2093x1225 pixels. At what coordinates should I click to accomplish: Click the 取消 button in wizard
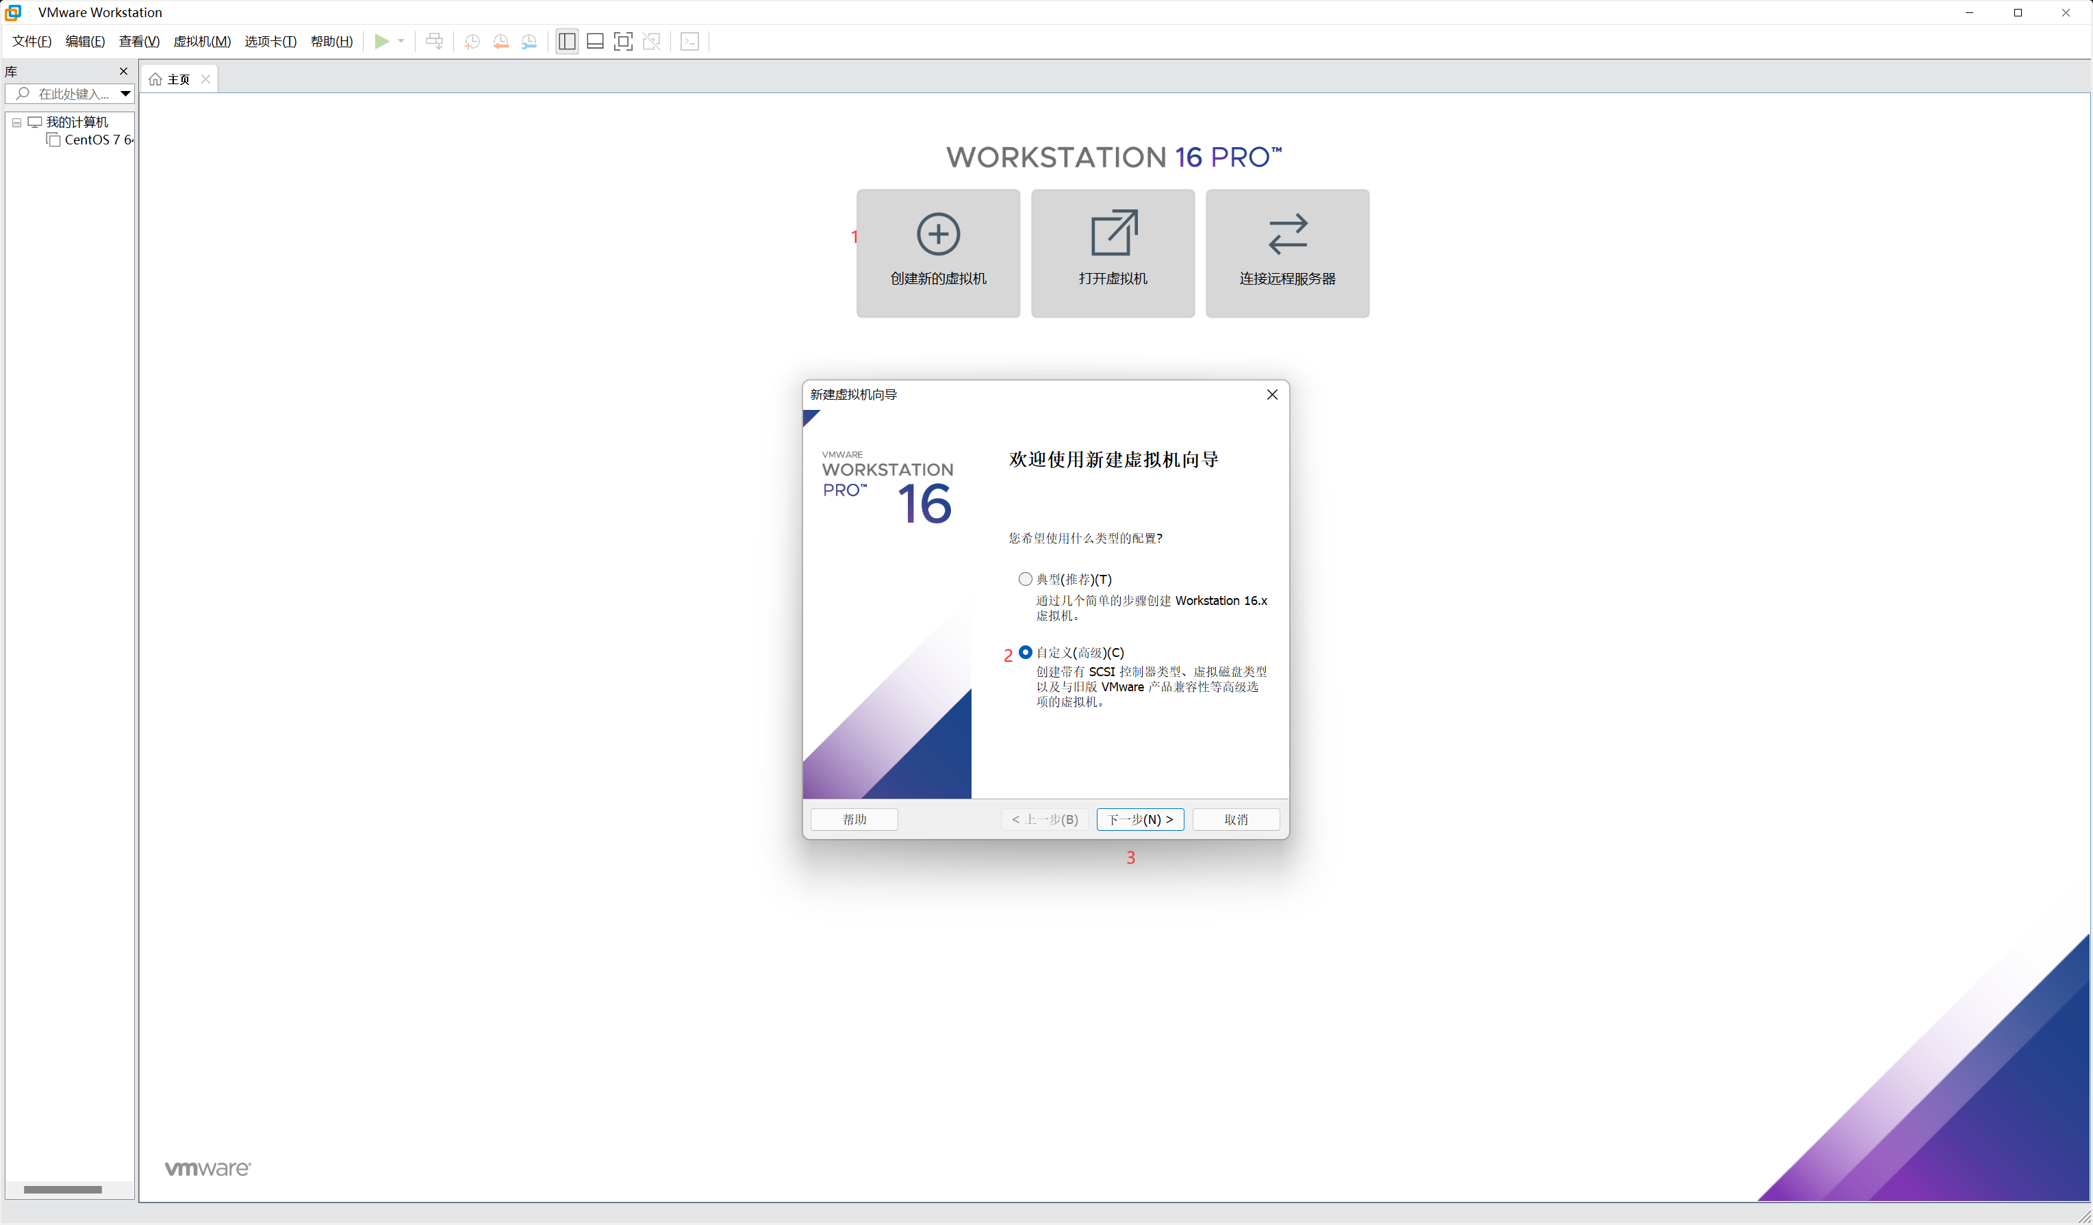tap(1235, 818)
